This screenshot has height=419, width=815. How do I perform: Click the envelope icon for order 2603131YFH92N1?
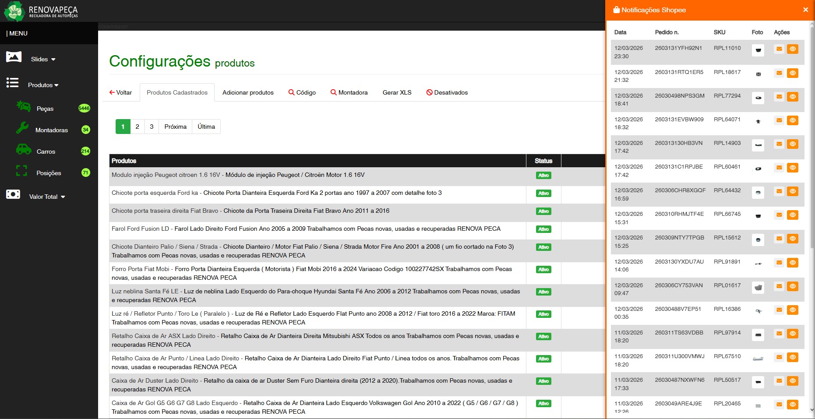tap(779, 49)
